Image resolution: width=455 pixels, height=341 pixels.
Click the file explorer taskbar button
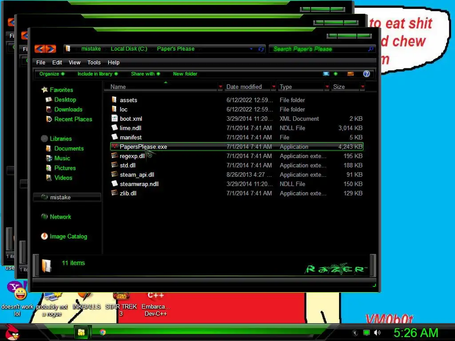tap(82, 332)
